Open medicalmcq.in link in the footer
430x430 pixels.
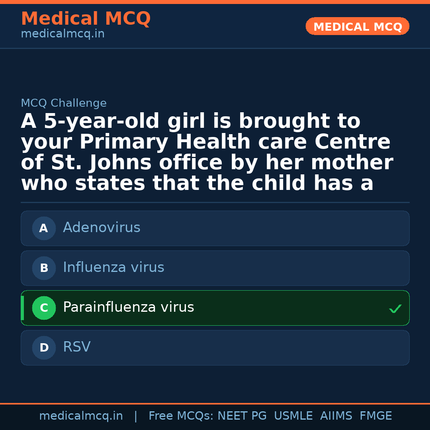pyautogui.click(x=81, y=416)
